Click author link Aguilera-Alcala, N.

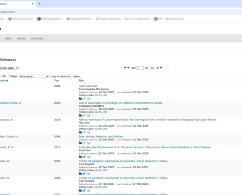point(11,103)
